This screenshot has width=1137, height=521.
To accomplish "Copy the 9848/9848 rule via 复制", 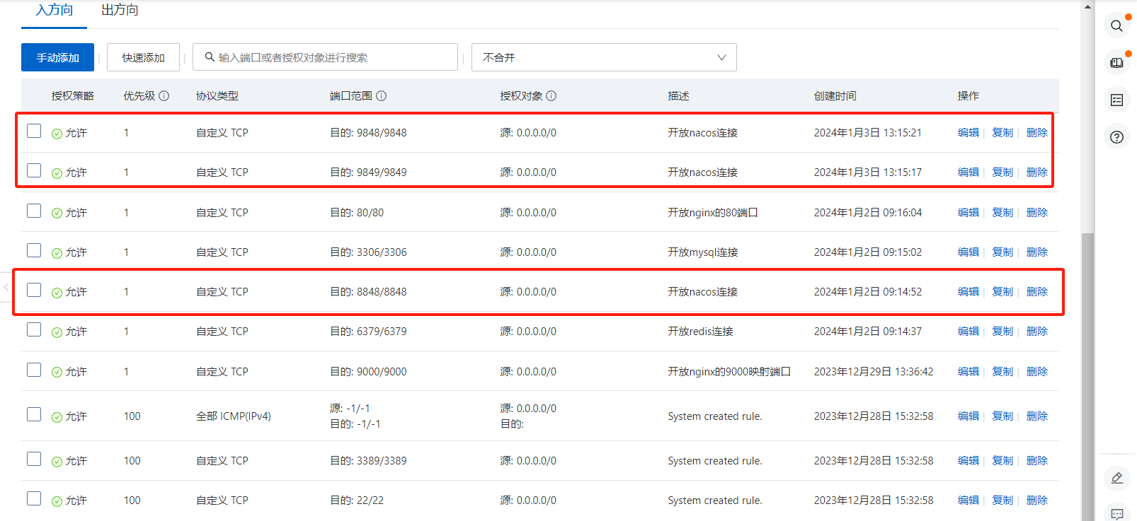I will coord(1002,133).
